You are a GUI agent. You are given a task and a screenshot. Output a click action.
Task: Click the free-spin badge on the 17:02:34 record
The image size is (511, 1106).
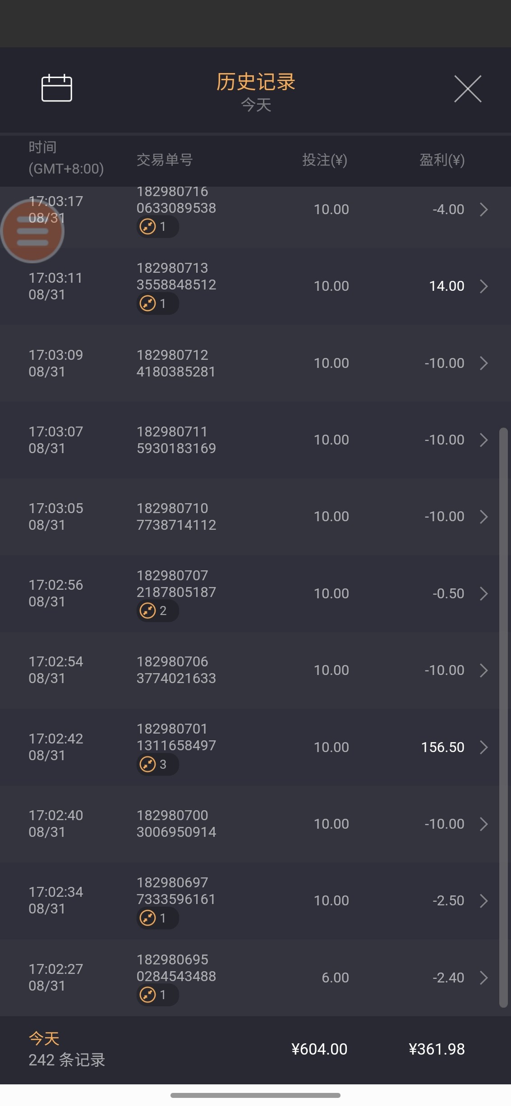pos(157,918)
